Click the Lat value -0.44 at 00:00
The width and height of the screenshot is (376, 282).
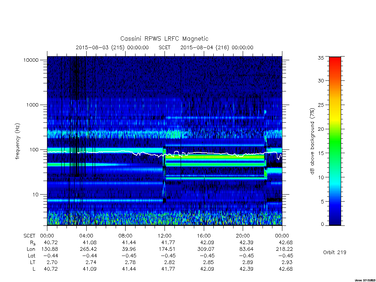click(51, 256)
